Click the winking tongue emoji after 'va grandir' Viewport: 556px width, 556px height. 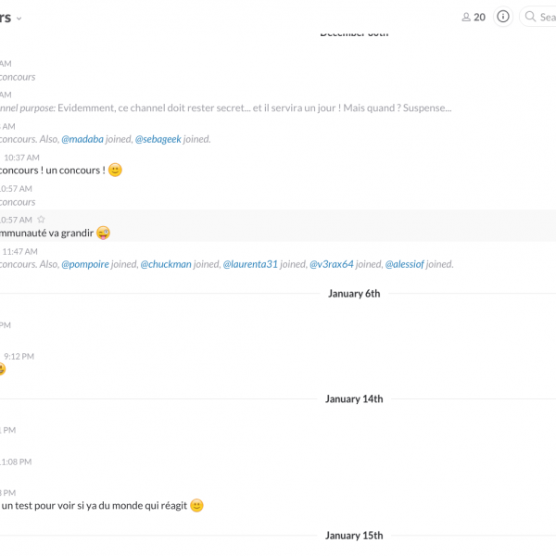(103, 233)
